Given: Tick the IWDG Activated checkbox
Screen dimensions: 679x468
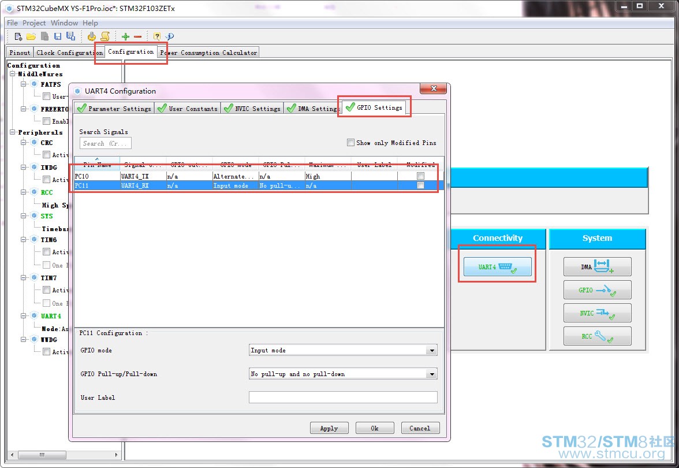Looking at the screenshot, I should click(46, 179).
